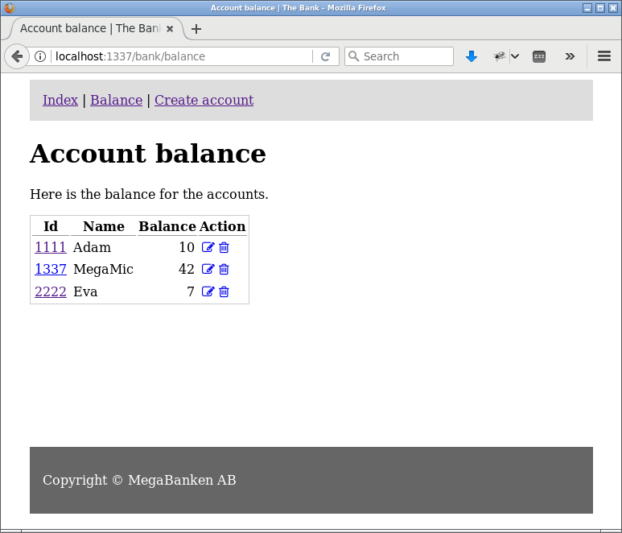Delete the Adam account
This screenshot has height=533, width=622.
(x=224, y=247)
